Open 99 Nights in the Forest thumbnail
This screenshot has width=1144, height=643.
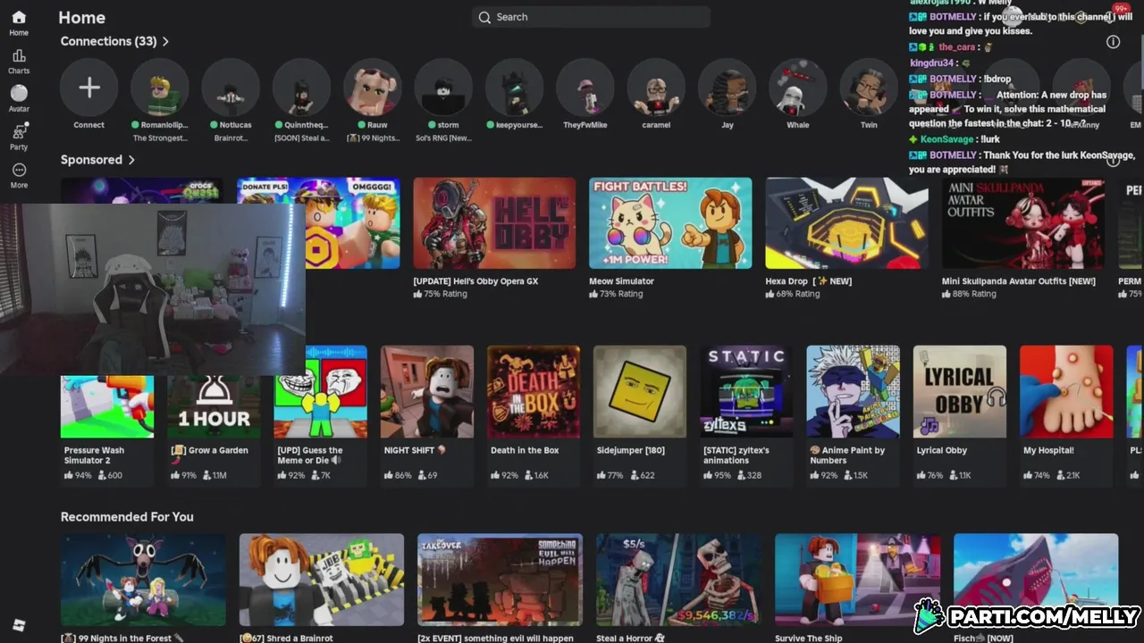click(x=143, y=580)
